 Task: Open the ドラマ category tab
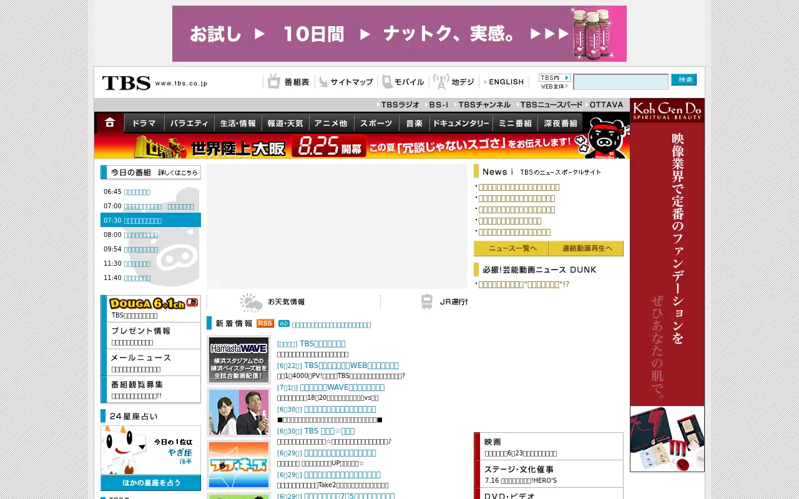click(144, 123)
